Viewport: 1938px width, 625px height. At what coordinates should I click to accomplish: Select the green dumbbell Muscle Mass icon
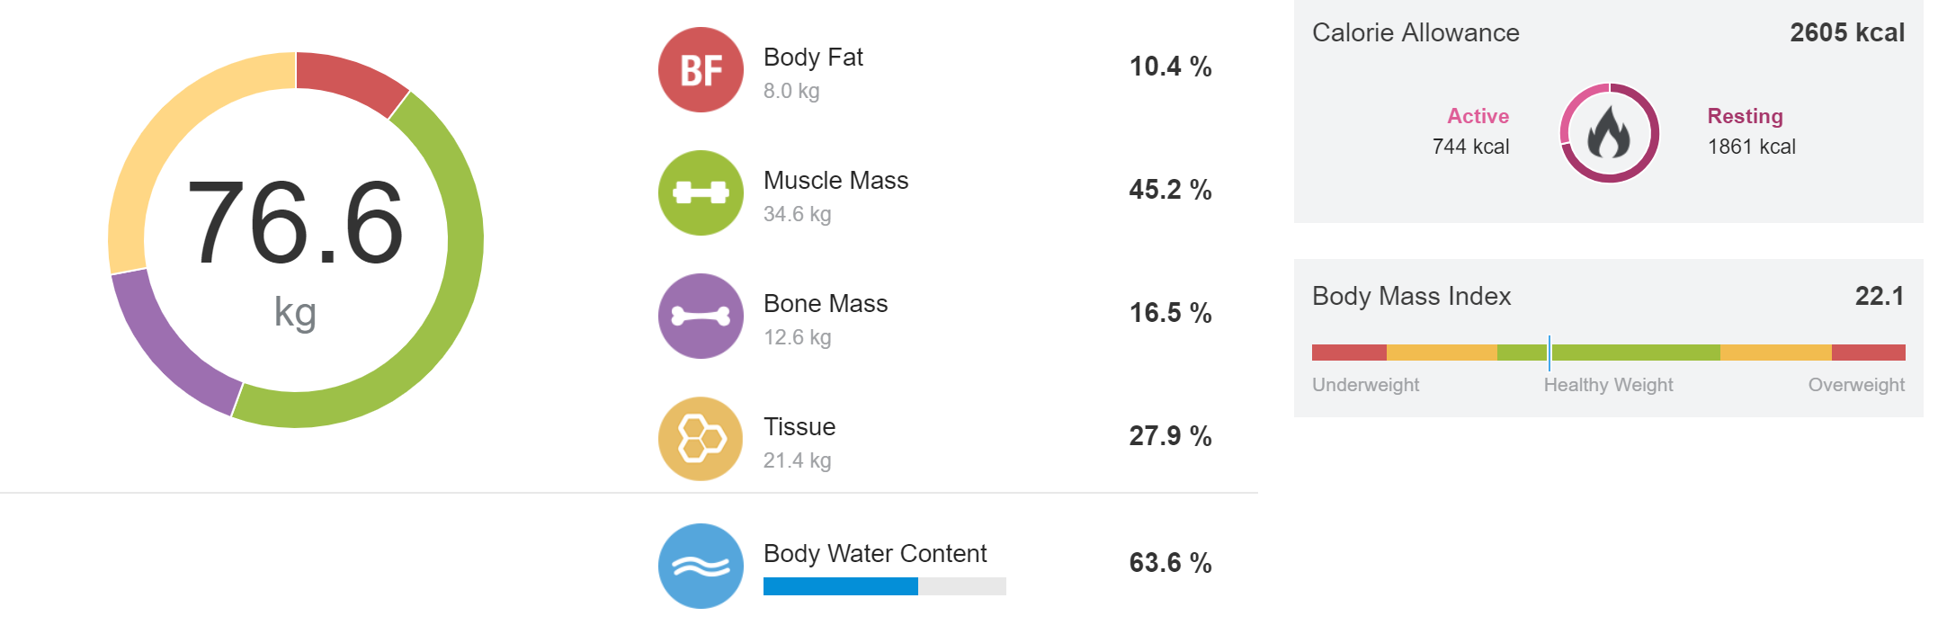point(701,193)
